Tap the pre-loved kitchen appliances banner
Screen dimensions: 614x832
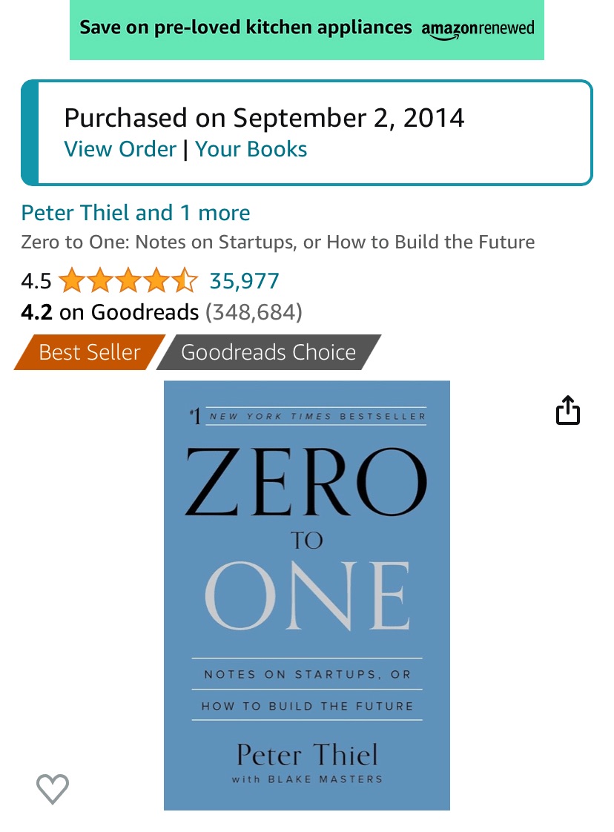pos(245,28)
